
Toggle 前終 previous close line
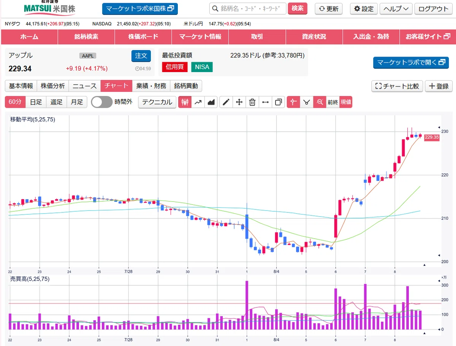tap(332, 102)
